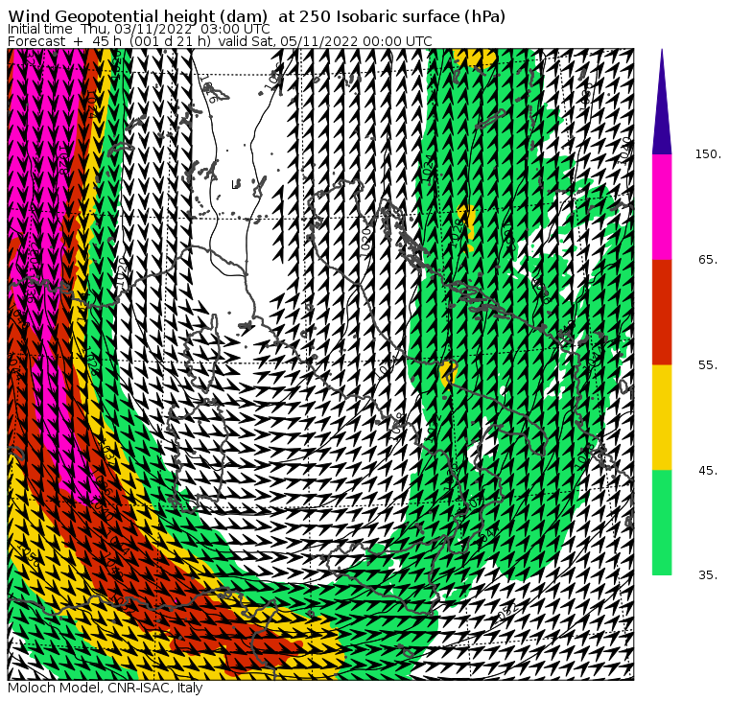729x701 pixels.
Task: Click the '55.' legend label
Action: [709, 365]
